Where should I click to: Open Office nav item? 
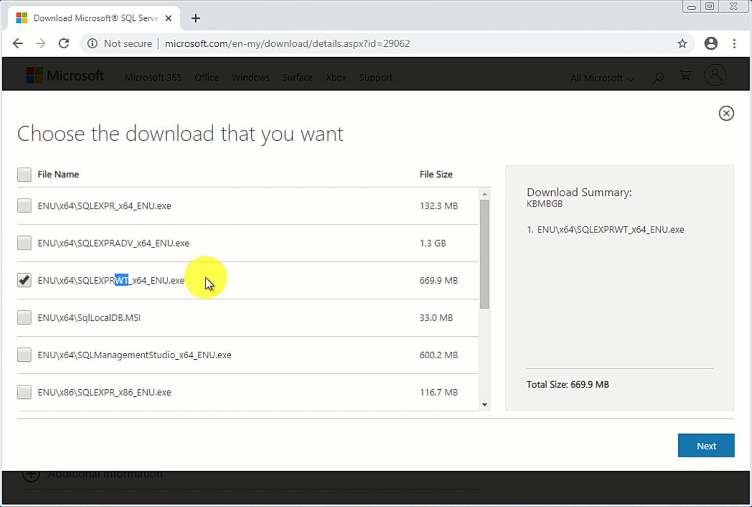(x=206, y=77)
